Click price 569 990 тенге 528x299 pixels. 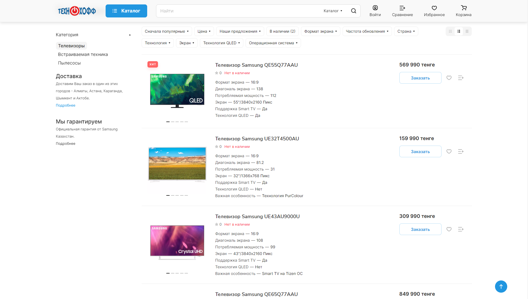point(417,65)
